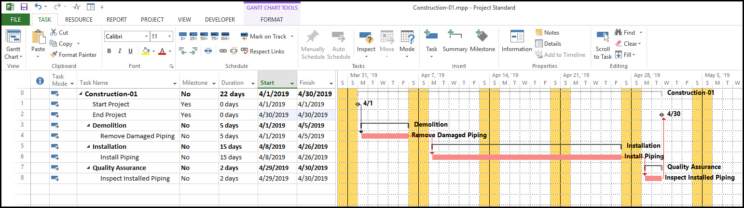Viewport: 744px width, 208px height.
Task: Open the Start column filter dropdown
Action: 292,83
